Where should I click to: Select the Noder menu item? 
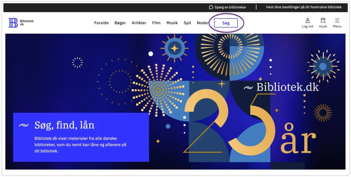[x=203, y=23]
